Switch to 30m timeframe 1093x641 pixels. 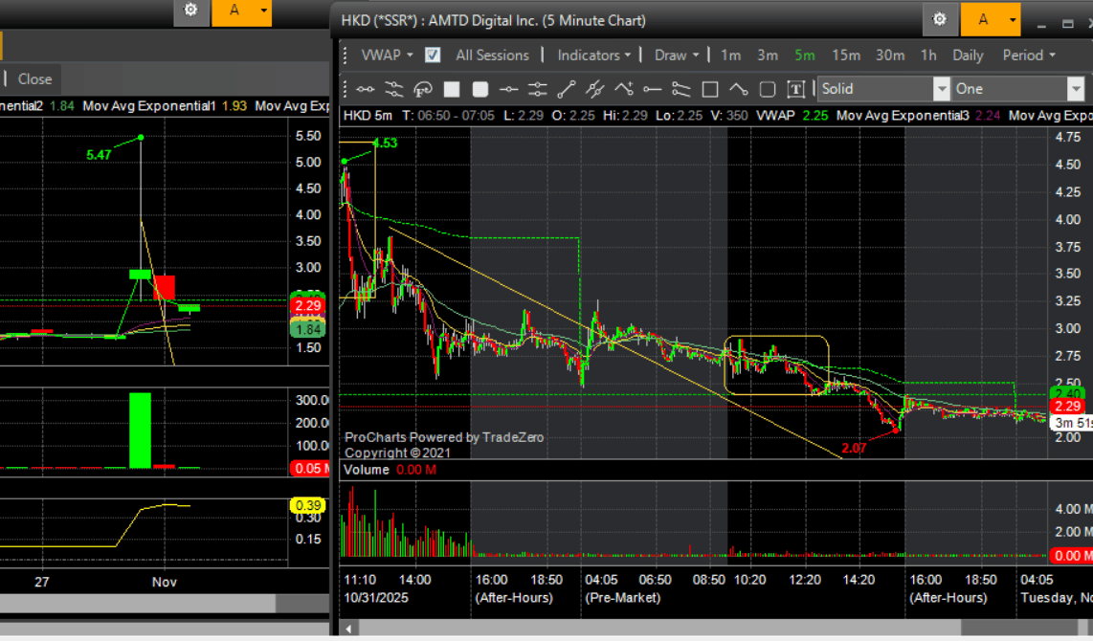(x=890, y=55)
